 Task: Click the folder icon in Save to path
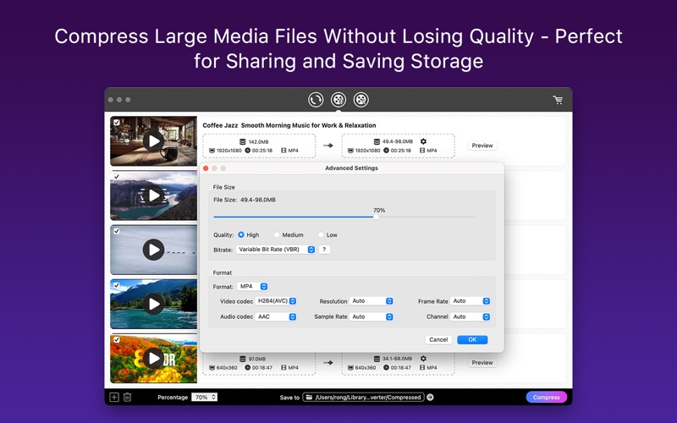pyautogui.click(x=310, y=397)
